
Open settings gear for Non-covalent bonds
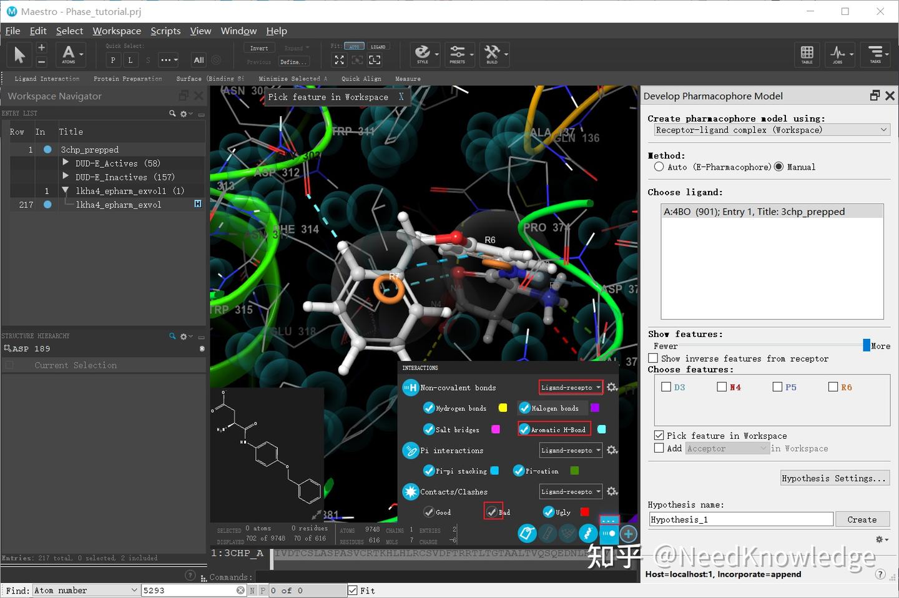[612, 388]
